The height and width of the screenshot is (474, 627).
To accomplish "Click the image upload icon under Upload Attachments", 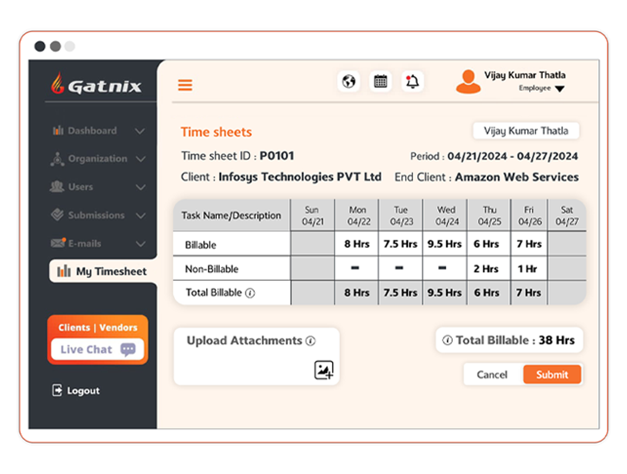I will coord(324,369).
